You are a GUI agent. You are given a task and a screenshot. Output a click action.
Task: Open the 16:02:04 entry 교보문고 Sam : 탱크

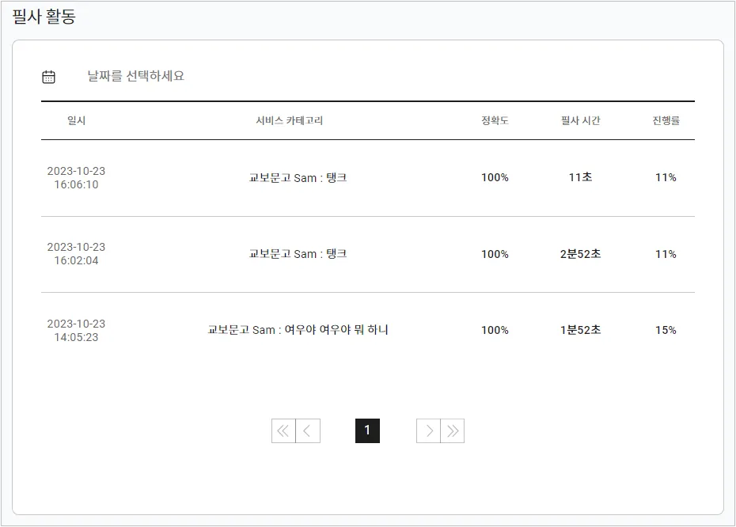coord(298,254)
